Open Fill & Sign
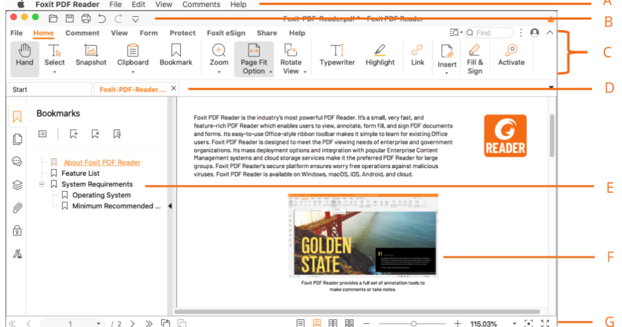This screenshot has width=622, height=327. pos(475,59)
